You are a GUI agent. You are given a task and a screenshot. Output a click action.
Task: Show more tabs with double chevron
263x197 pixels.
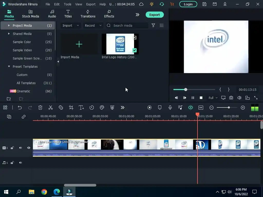(x=137, y=15)
